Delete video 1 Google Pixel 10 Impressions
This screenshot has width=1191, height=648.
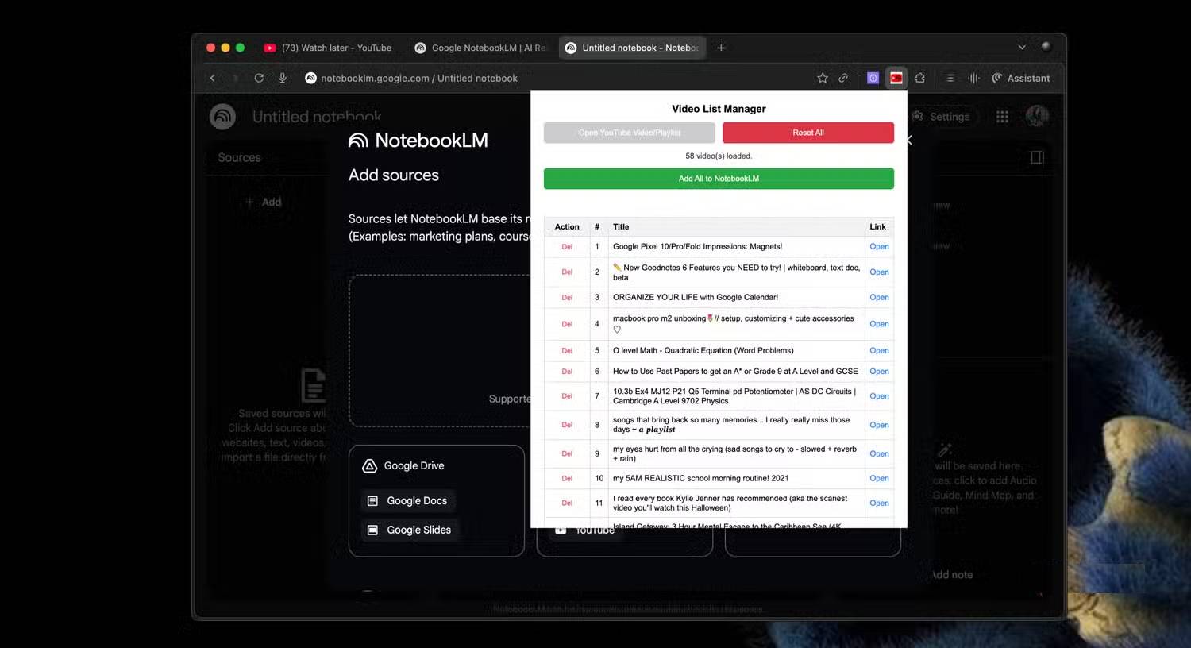coord(567,247)
